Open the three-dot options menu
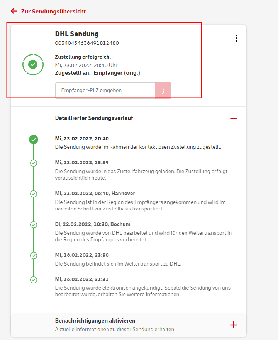Viewport: 278px width, 340px height. tap(236, 38)
